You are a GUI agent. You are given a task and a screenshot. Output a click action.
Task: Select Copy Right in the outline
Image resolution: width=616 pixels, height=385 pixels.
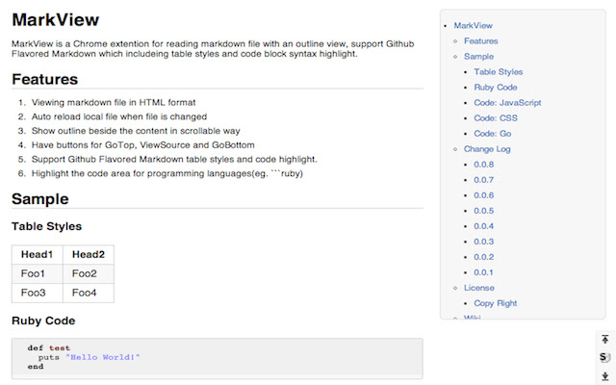click(x=496, y=303)
